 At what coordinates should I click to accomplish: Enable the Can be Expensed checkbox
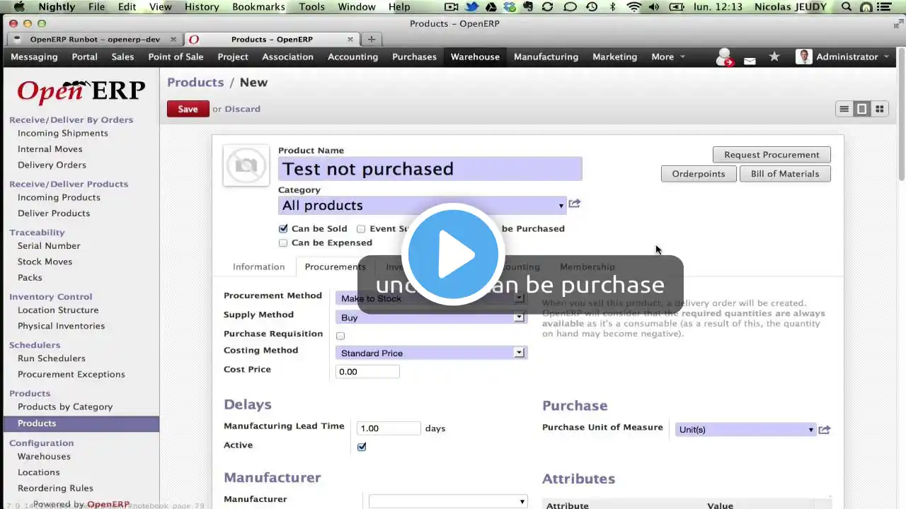click(283, 242)
